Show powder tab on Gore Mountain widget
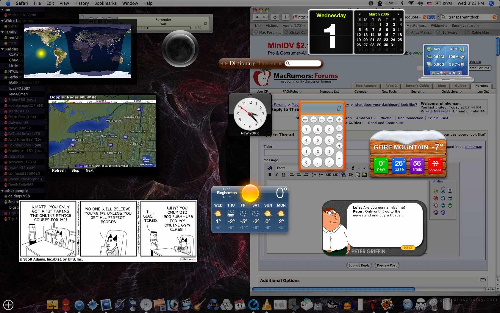 click(435, 165)
